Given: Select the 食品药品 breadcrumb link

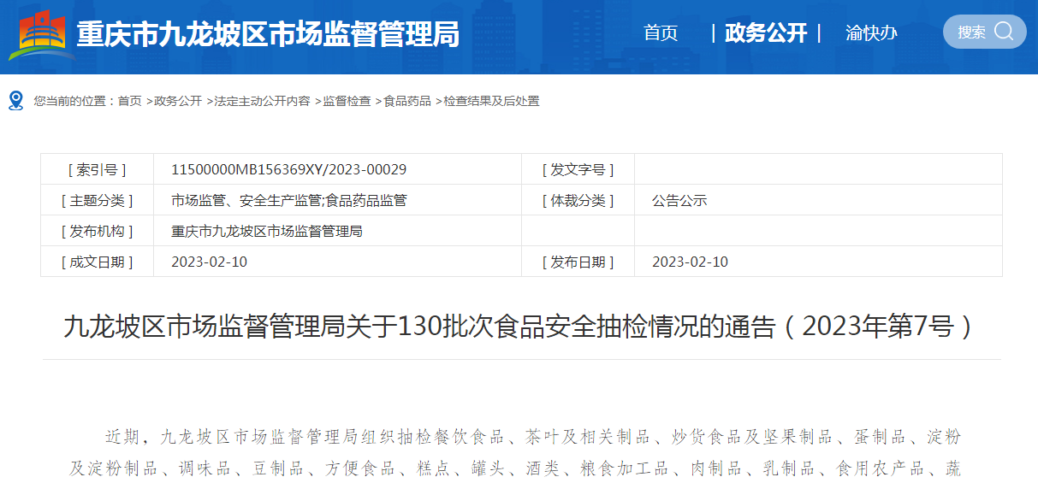Looking at the screenshot, I should point(407,101).
